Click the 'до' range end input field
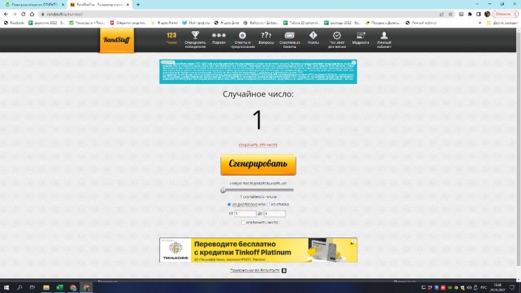This screenshot has height=293, width=521. [x=274, y=214]
